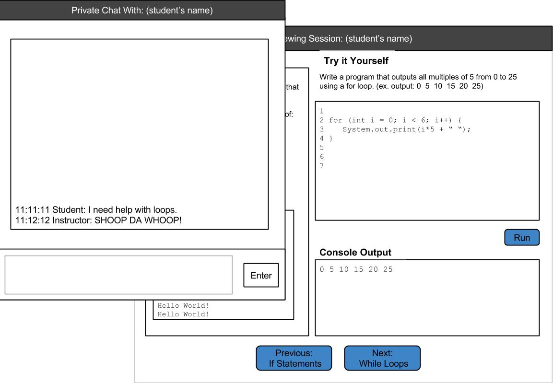553x383 pixels.
Task: Click the exercise instructions about multiples of 5
Action: [x=418, y=81]
